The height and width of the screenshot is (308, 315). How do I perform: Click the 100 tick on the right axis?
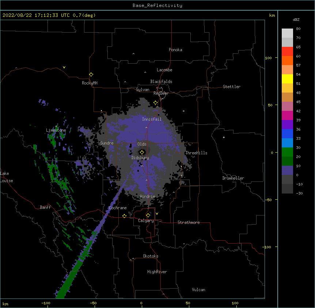(x=268, y=58)
